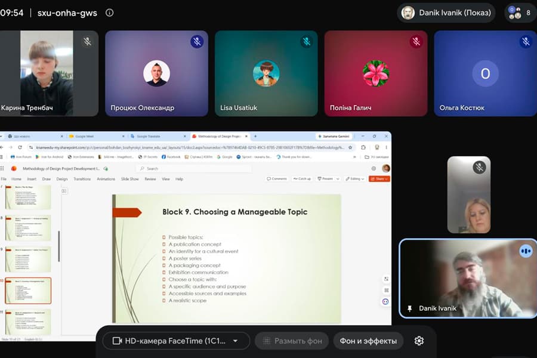Viewport: 537px width, 358px height.
Task: Open the HD-камера FaceTime camera dropdown
Action: 176,341
